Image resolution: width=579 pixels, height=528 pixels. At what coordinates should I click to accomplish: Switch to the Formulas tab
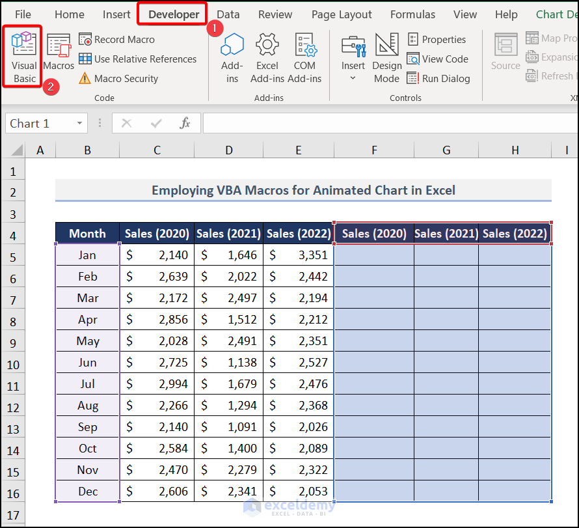[412, 14]
